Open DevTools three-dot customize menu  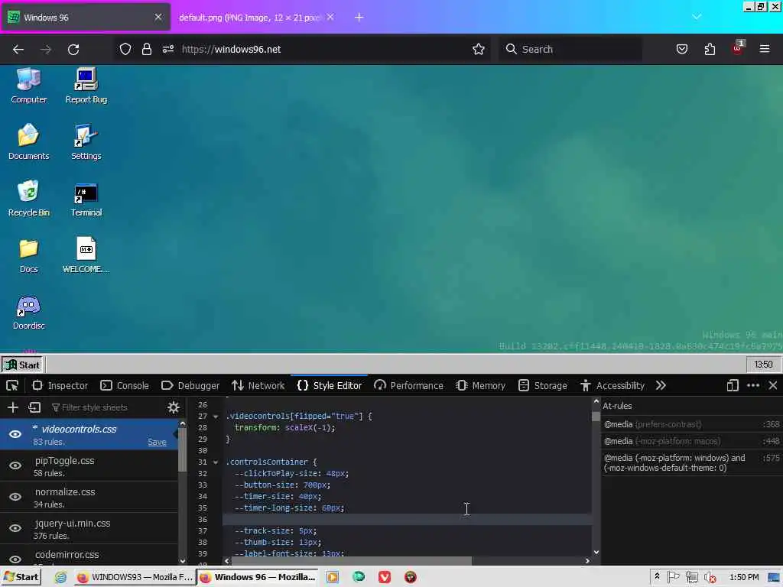click(753, 385)
